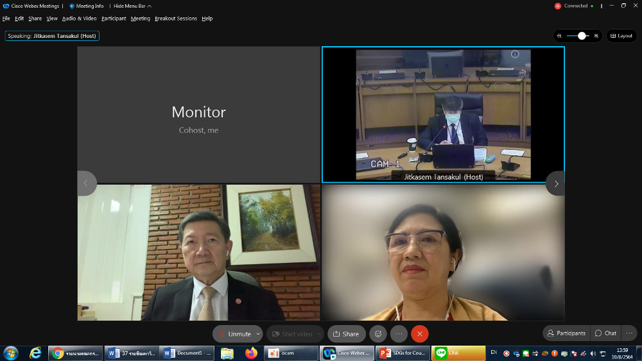Screen dimensions: 642x361
Task: Go to next page of video tiles
Action: click(x=555, y=183)
